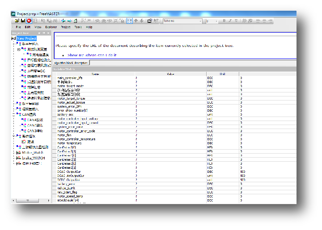Open the File menu
Viewport: 322px width, 230px height.
tap(18, 27)
